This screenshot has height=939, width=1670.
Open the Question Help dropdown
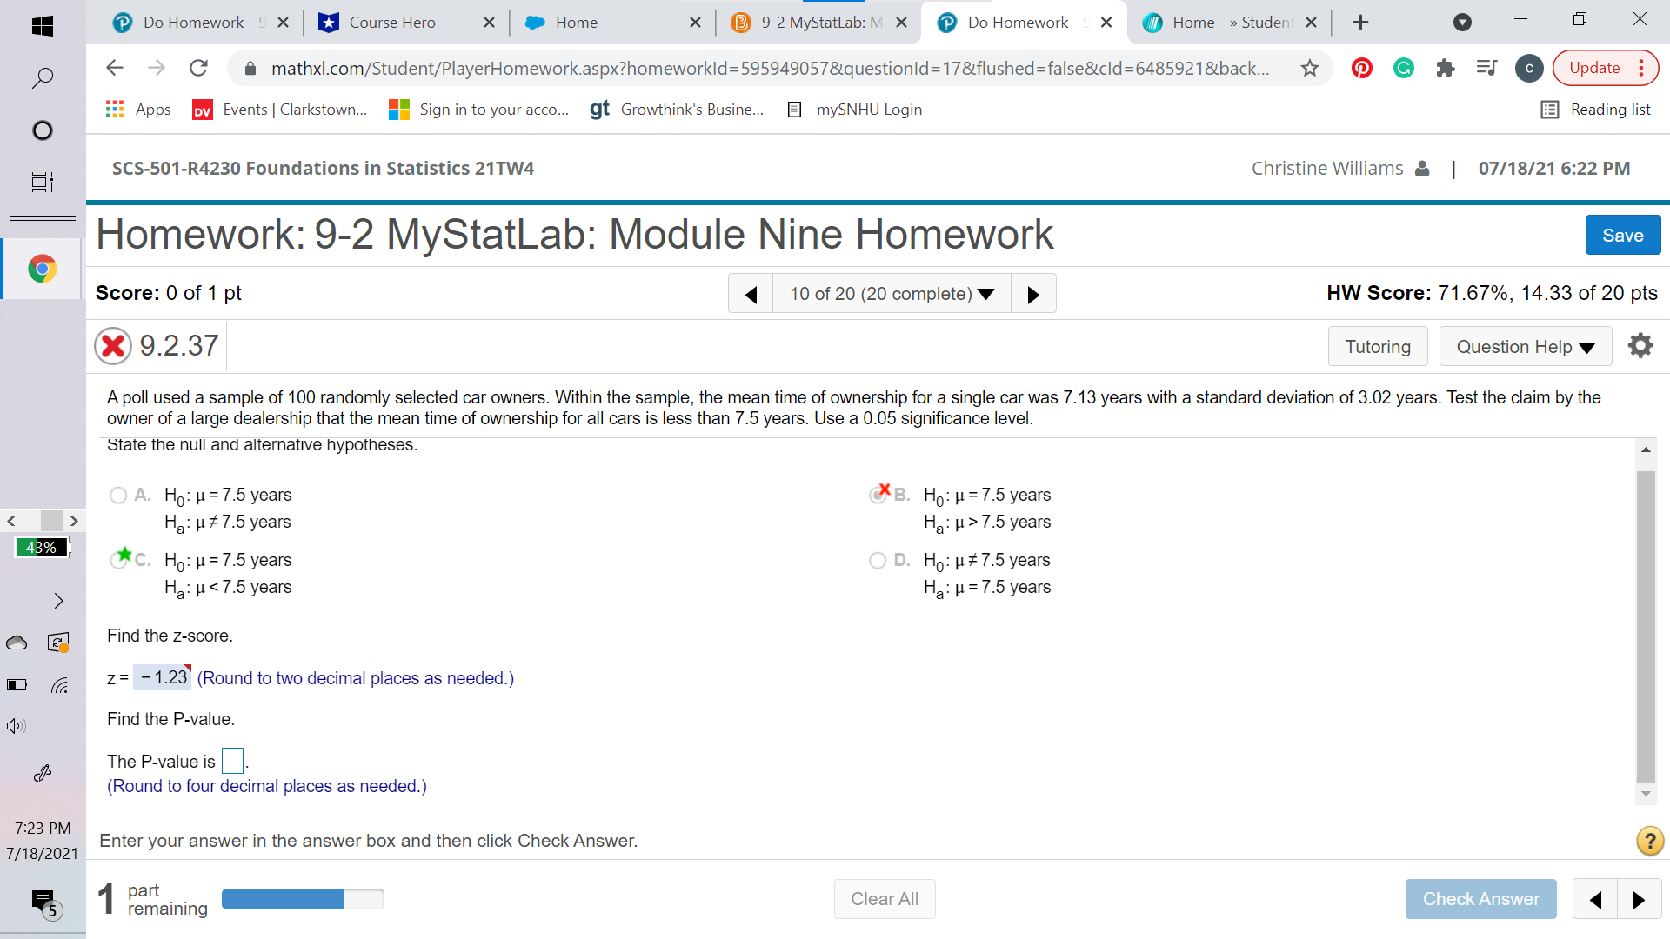coord(1525,346)
